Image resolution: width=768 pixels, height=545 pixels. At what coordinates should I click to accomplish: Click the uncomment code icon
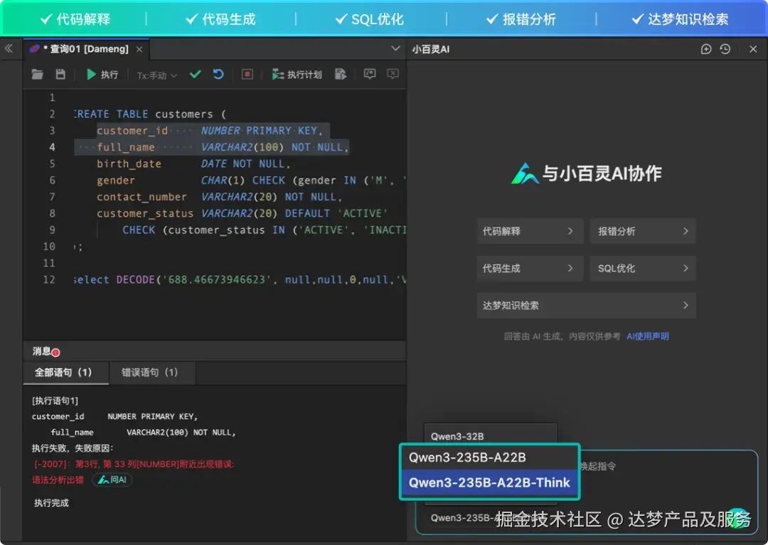point(393,74)
